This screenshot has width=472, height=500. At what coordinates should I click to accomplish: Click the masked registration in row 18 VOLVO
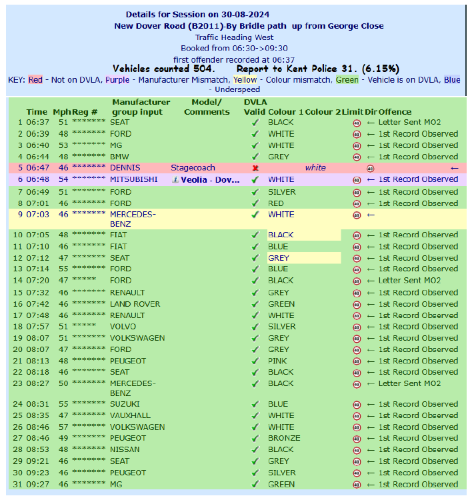pos(84,325)
